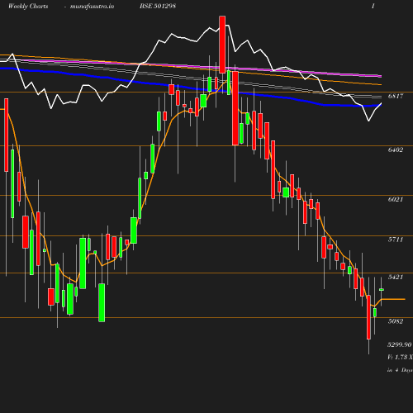This screenshot has width=413, height=413.
Task: Click the 5299.90 last price value
Action: pos(400,344)
